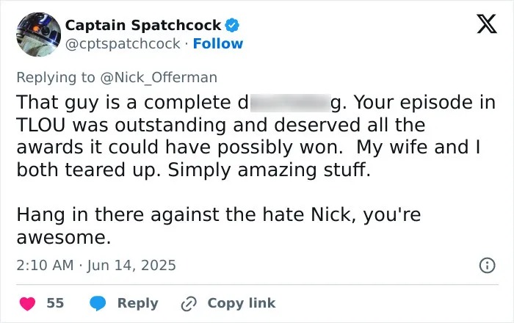Open the Captain Spatchcock display name

pyautogui.click(x=143, y=25)
